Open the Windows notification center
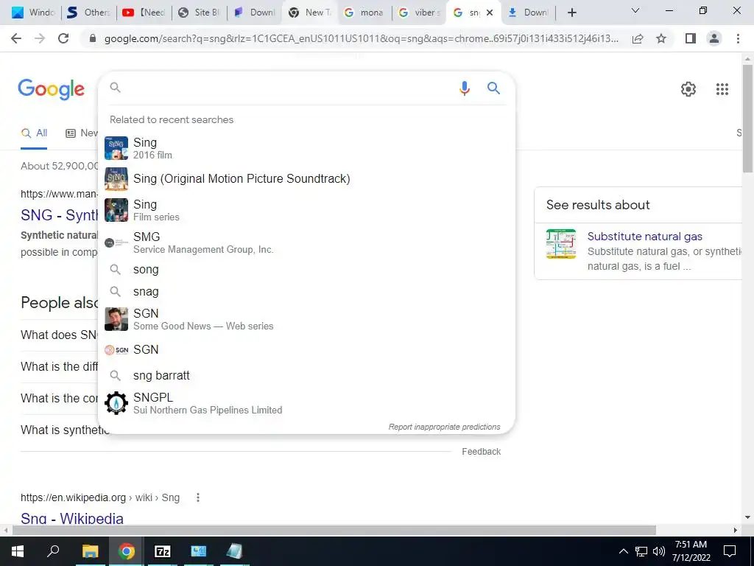The width and height of the screenshot is (754, 566). [730, 551]
